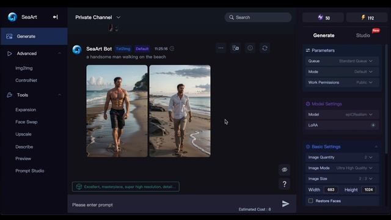Click the Tools wrench icon
The height and width of the screenshot is (220, 391).
10,95
